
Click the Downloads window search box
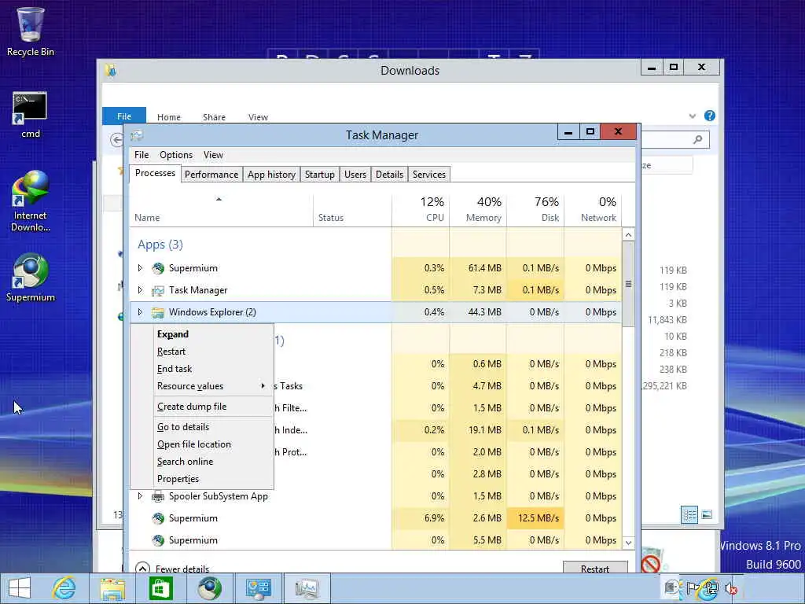675,139
